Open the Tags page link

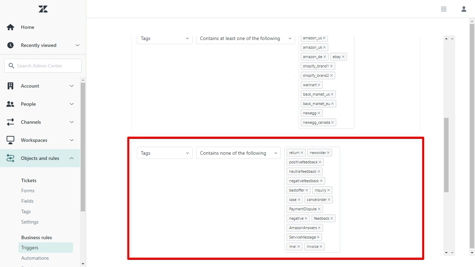click(x=26, y=211)
